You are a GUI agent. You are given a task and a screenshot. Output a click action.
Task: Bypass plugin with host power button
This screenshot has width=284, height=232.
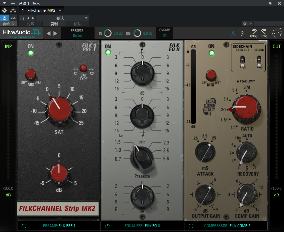4,18
